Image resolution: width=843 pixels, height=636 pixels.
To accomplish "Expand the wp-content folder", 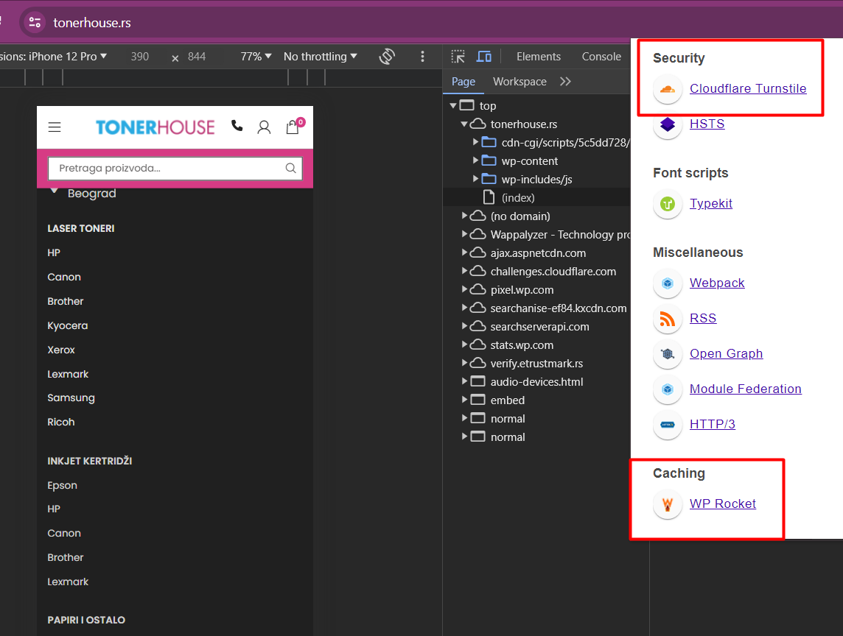I will point(475,160).
